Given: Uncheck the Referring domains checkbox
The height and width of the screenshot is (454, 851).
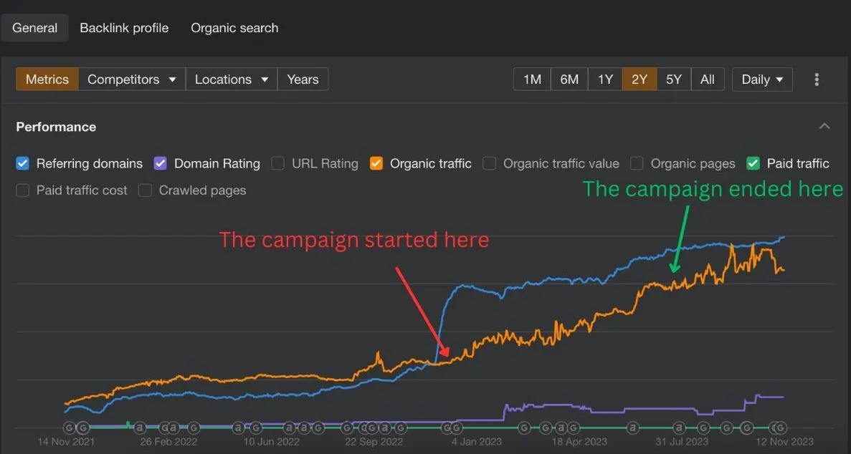Looking at the screenshot, I should tap(22, 163).
